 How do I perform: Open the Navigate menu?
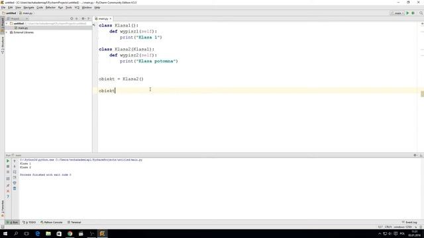(x=28, y=7)
